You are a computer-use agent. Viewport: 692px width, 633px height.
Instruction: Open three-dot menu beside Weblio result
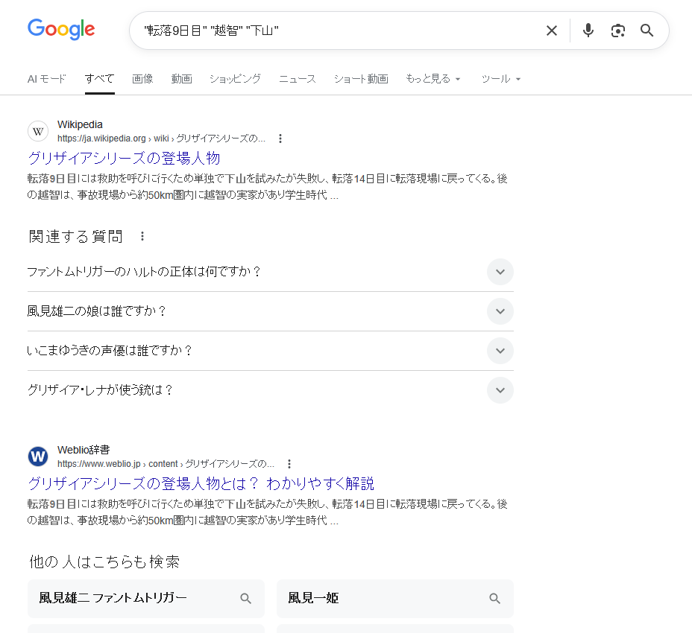pyautogui.click(x=289, y=463)
